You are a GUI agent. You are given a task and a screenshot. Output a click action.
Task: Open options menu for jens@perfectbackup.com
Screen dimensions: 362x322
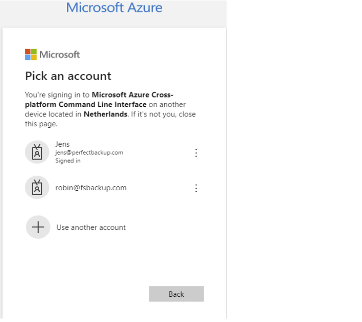tap(196, 153)
